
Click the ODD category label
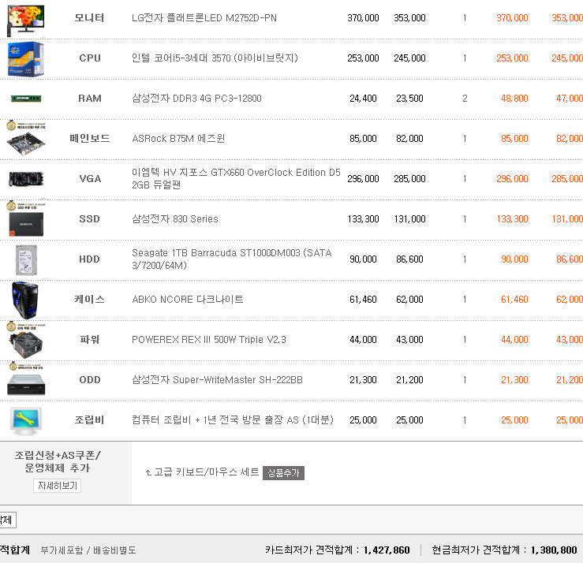click(90, 380)
